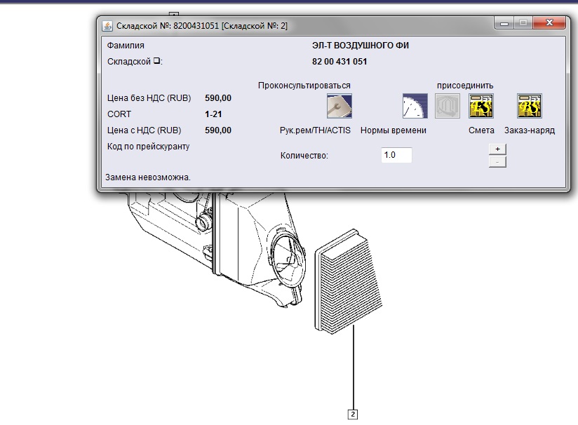Click the Замена невозможна status message
Image resolution: width=578 pixels, height=425 pixels.
coord(148,177)
